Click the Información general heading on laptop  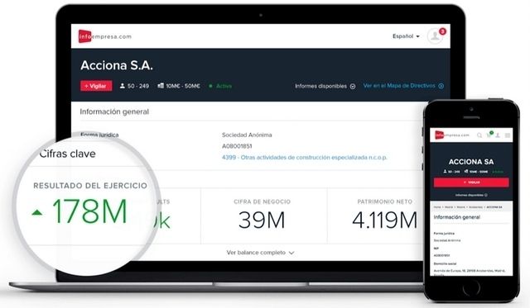point(114,111)
